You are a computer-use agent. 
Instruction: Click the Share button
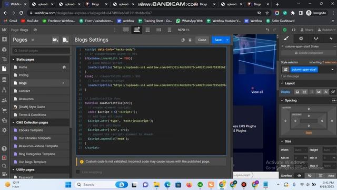click(x=306, y=30)
